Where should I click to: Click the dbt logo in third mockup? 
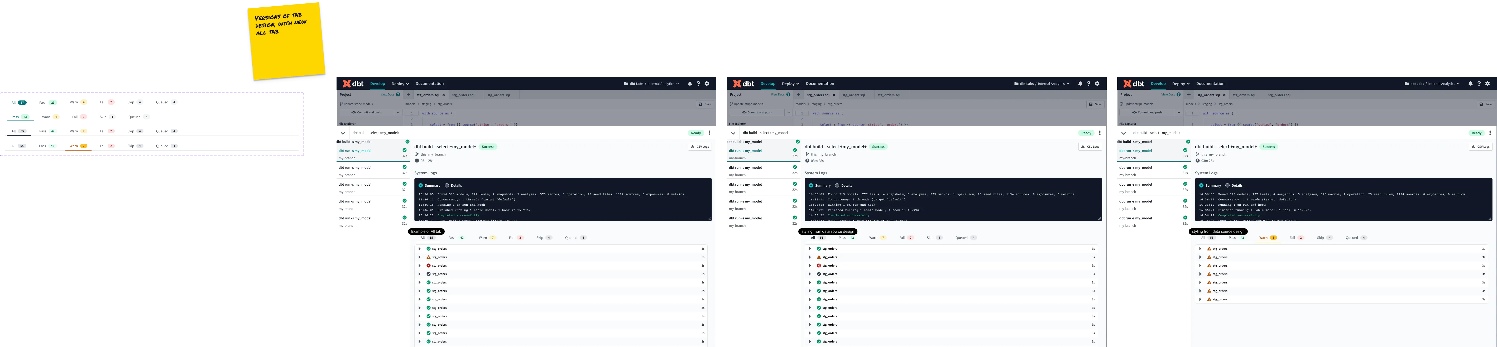[x=1134, y=84]
